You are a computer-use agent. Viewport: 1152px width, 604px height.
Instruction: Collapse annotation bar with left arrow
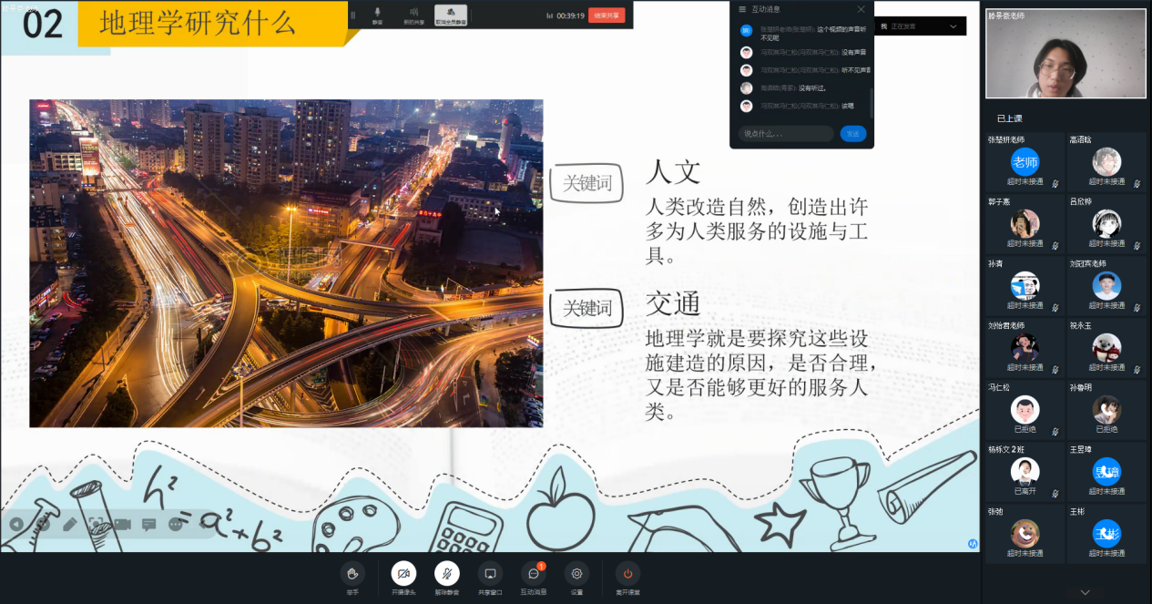[16, 524]
